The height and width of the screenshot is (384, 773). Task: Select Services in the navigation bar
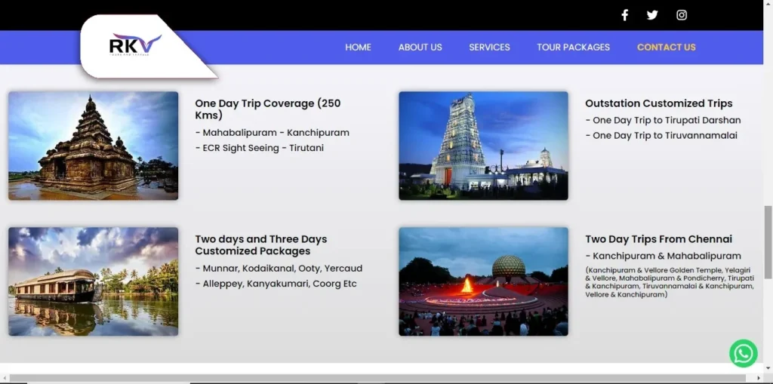[489, 47]
